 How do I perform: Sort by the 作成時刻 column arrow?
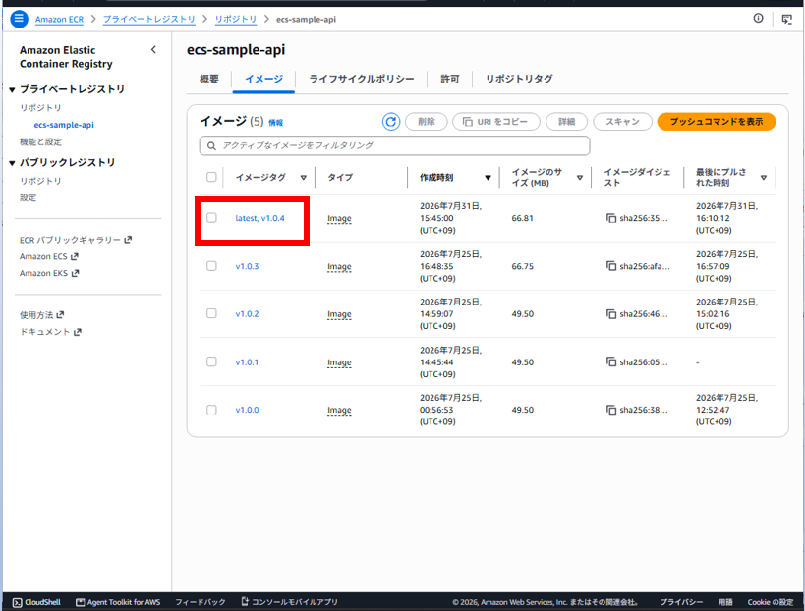click(x=488, y=178)
